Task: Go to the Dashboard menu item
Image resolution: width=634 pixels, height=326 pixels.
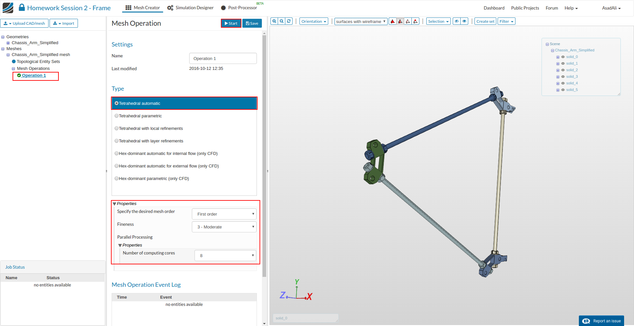Action: (x=494, y=8)
